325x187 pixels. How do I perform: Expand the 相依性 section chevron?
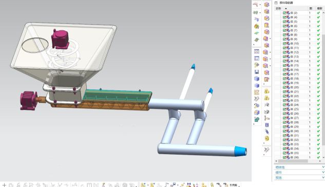[x=323, y=167]
